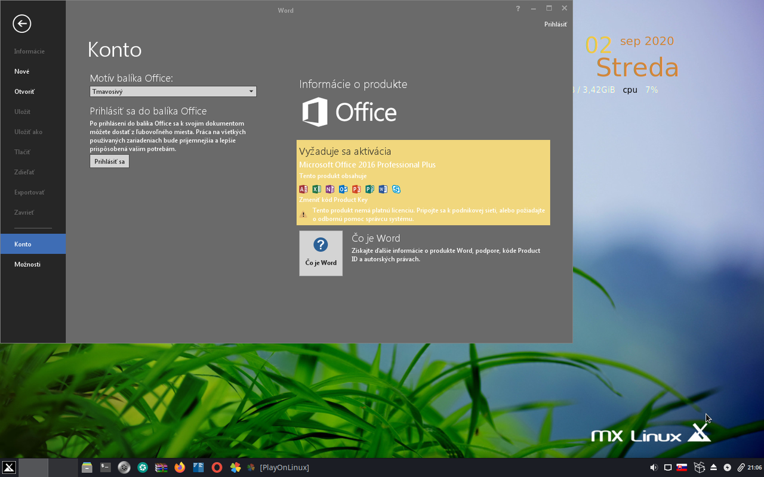
Task: Click the Čo je Word button
Action: pos(321,253)
